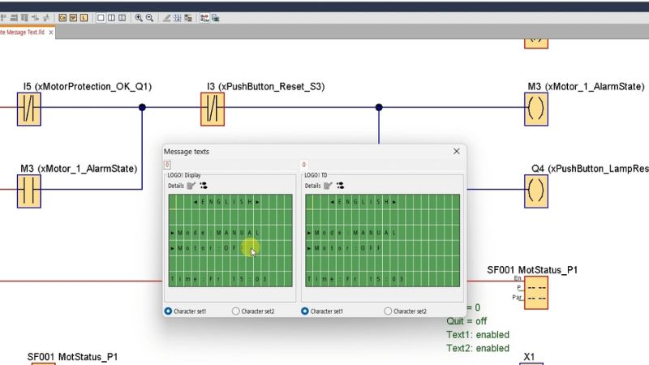Click the distribute vertically toolbar icon
Screen dimensions: 649x365
(46, 18)
